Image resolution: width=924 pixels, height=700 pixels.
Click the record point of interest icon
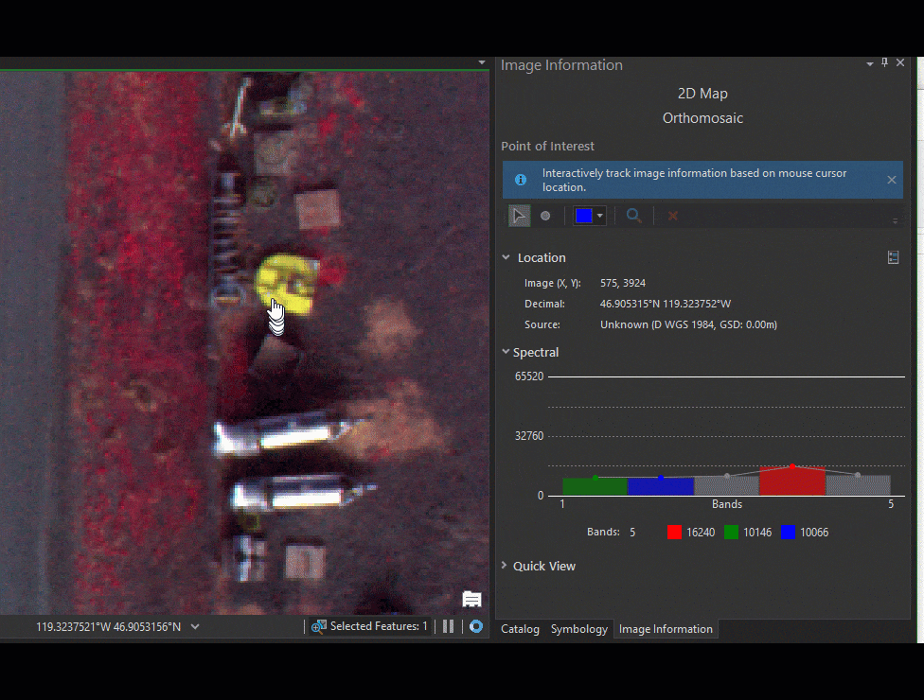[545, 215]
